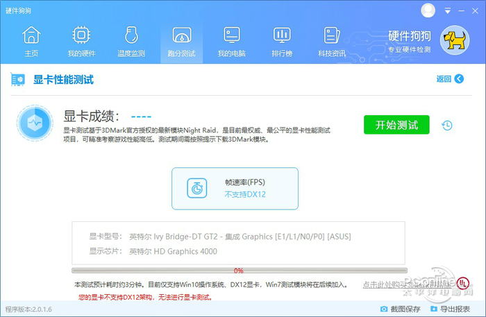This screenshot has height=317, width=486.
Task: Click the camera icon beside 截图保存
Action: (384, 309)
